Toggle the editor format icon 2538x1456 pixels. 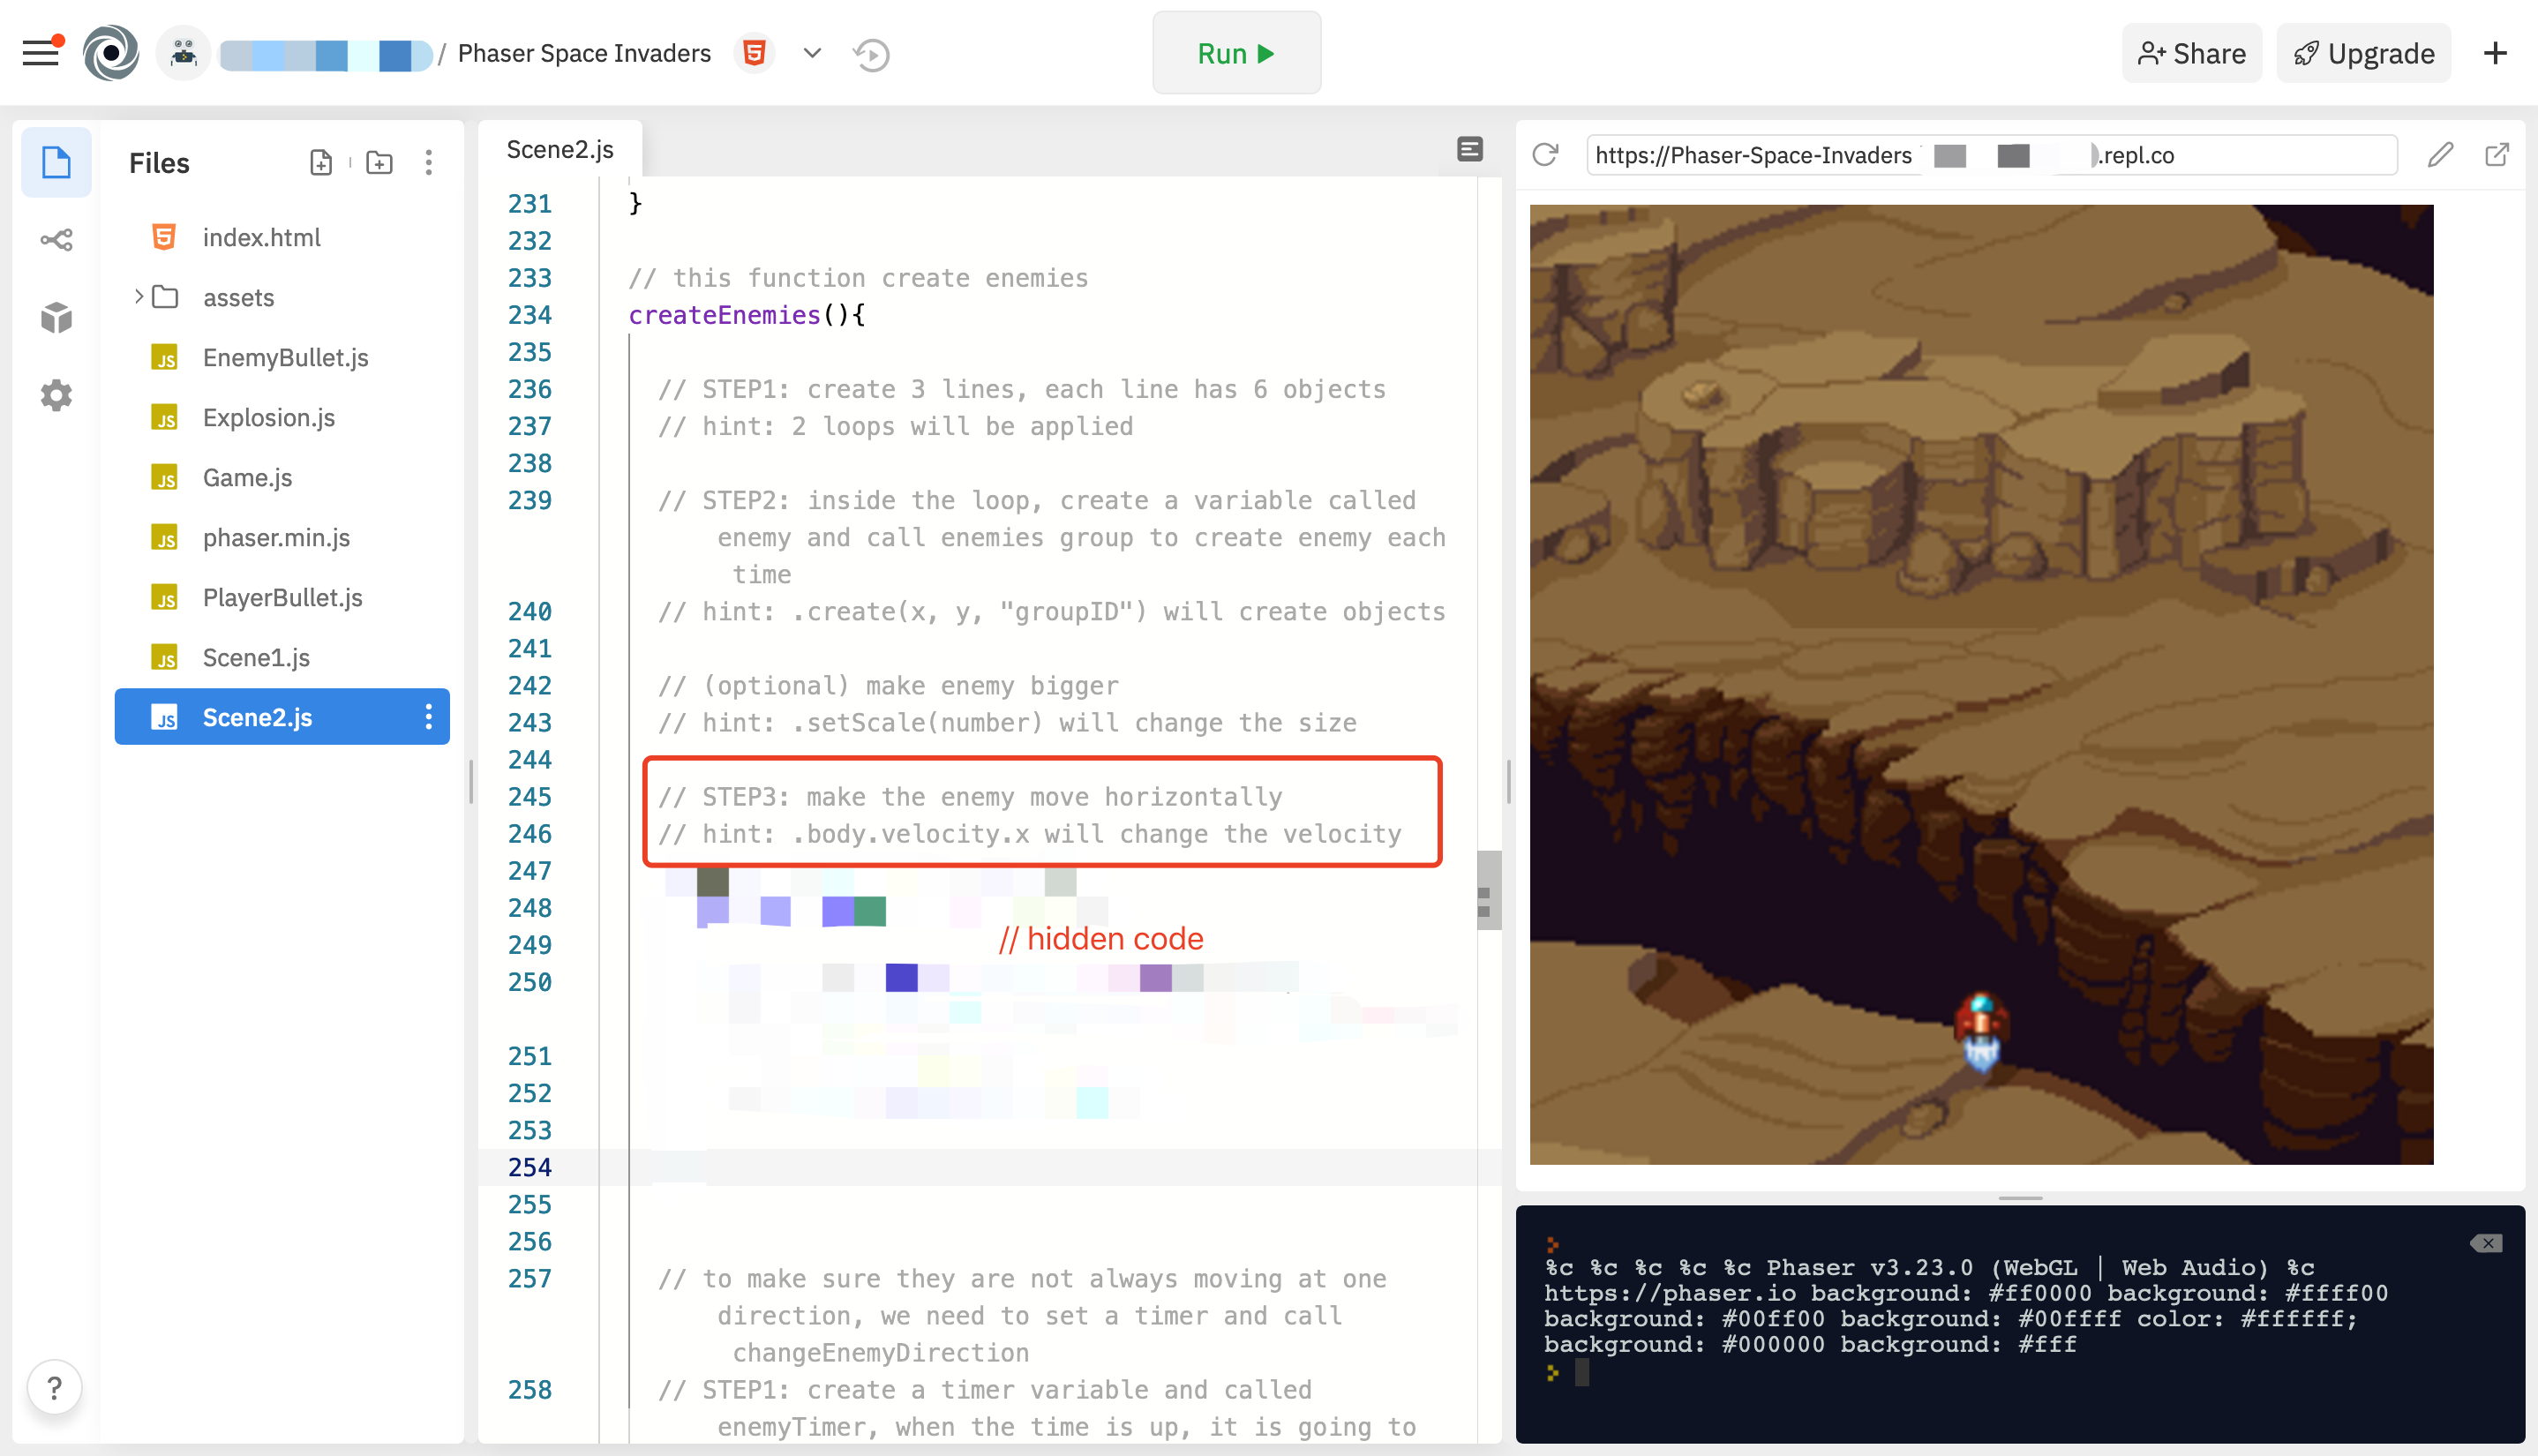click(x=1469, y=150)
